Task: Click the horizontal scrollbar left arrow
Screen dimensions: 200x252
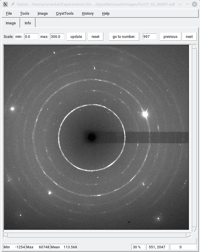Action: point(5,235)
